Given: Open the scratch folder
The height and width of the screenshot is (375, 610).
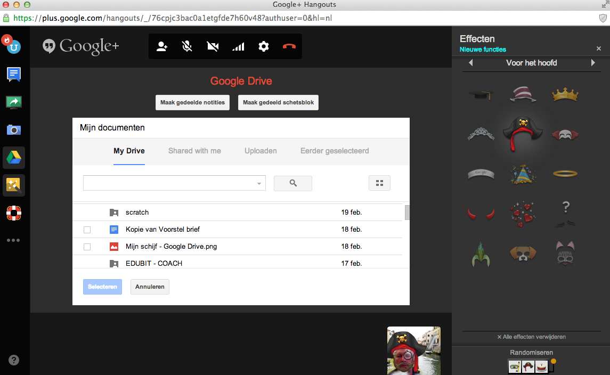Looking at the screenshot, I should point(237,213).
